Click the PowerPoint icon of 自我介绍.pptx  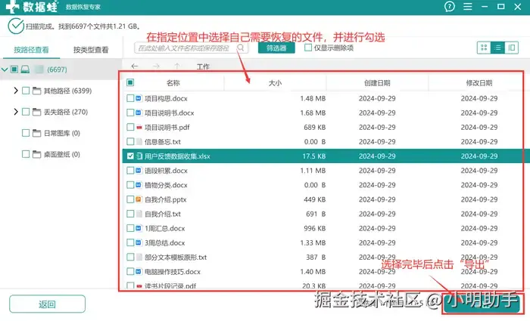pyautogui.click(x=139, y=199)
